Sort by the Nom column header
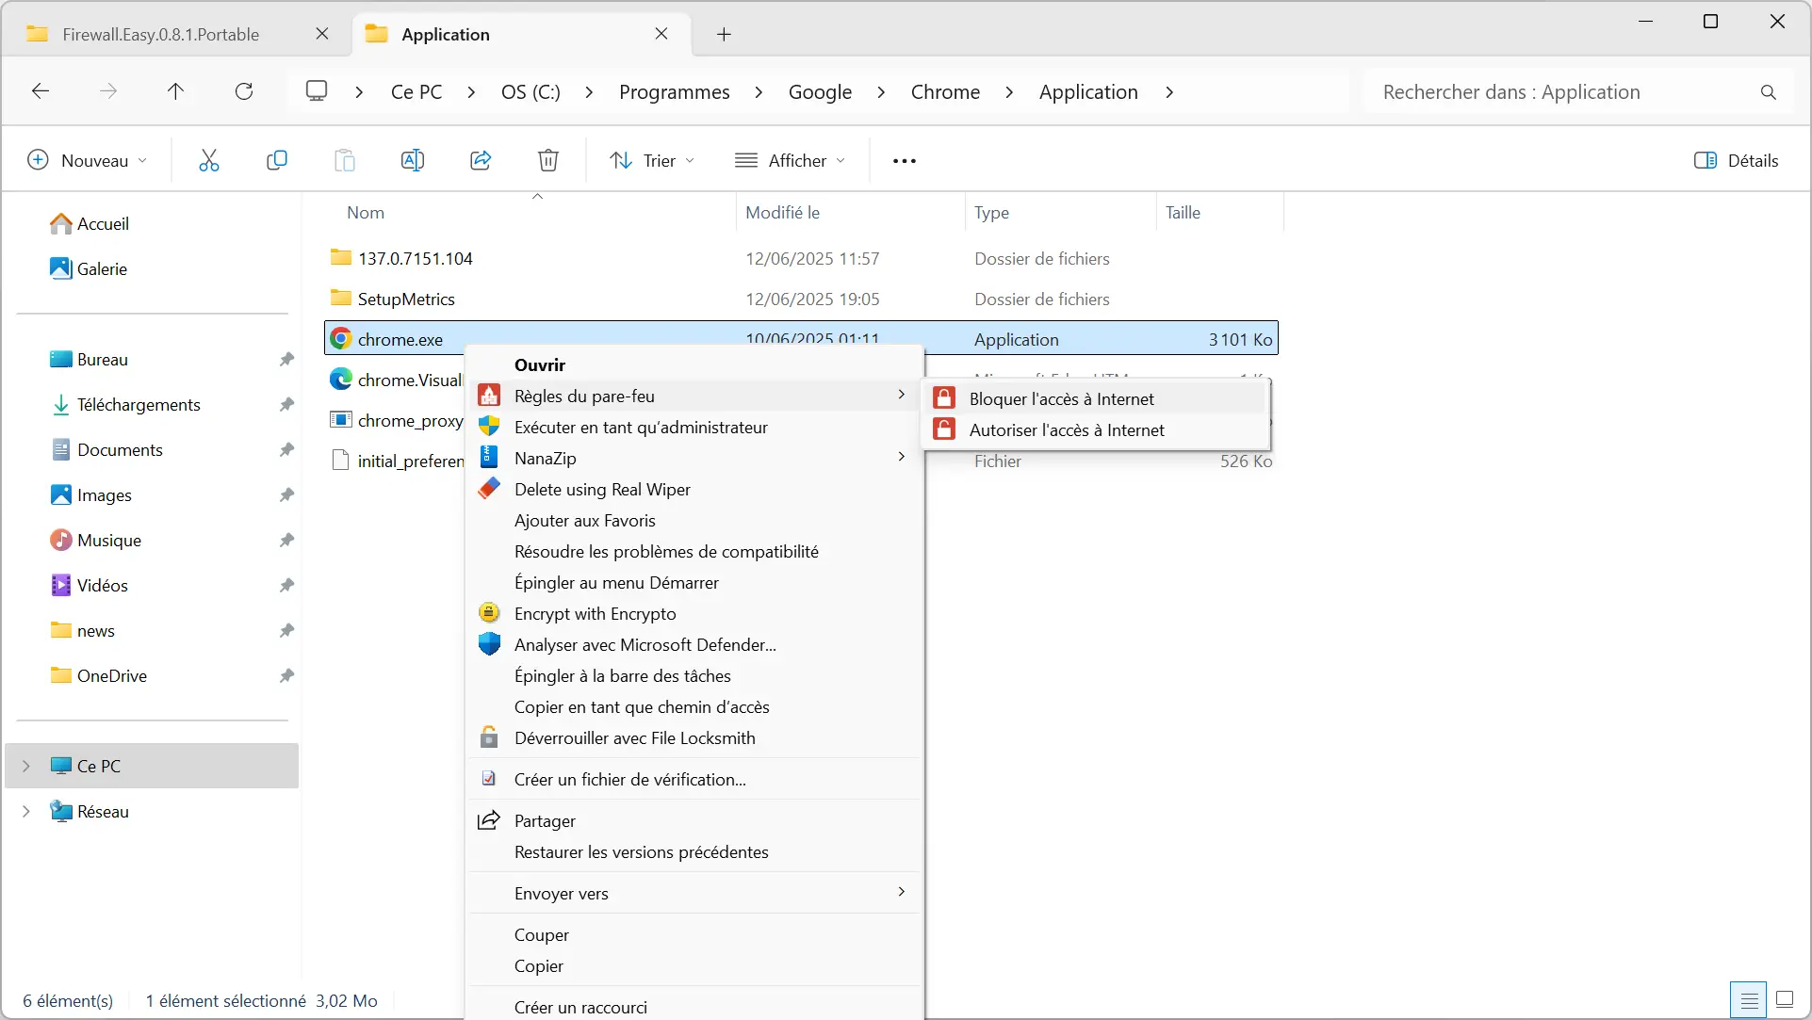Screen dimensions: 1812x1020 pyautogui.click(x=366, y=213)
